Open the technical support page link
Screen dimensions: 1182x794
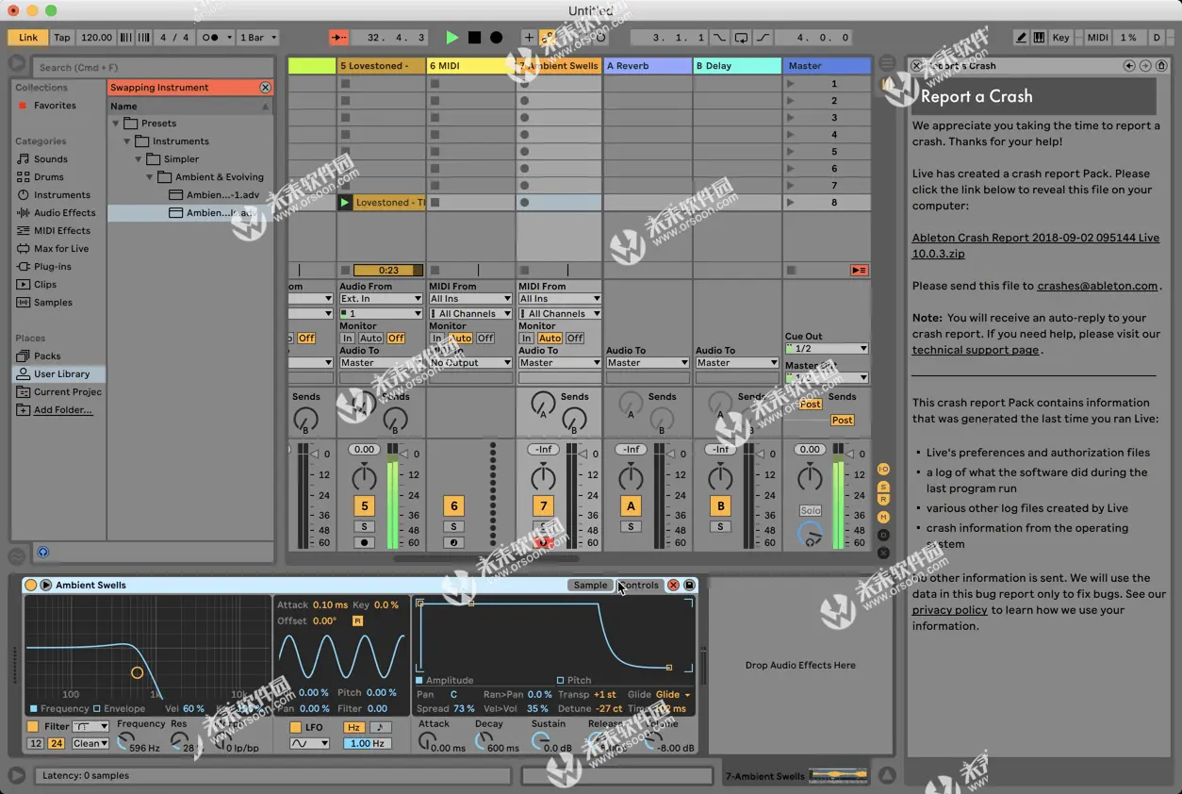pos(976,350)
